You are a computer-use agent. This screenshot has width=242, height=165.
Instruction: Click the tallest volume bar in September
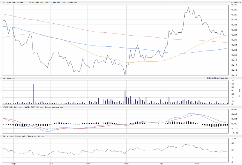(x=33, y=94)
